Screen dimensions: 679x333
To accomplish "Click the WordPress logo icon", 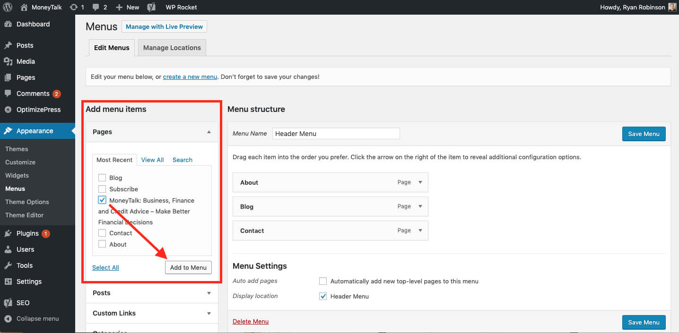I will (8, 7).
